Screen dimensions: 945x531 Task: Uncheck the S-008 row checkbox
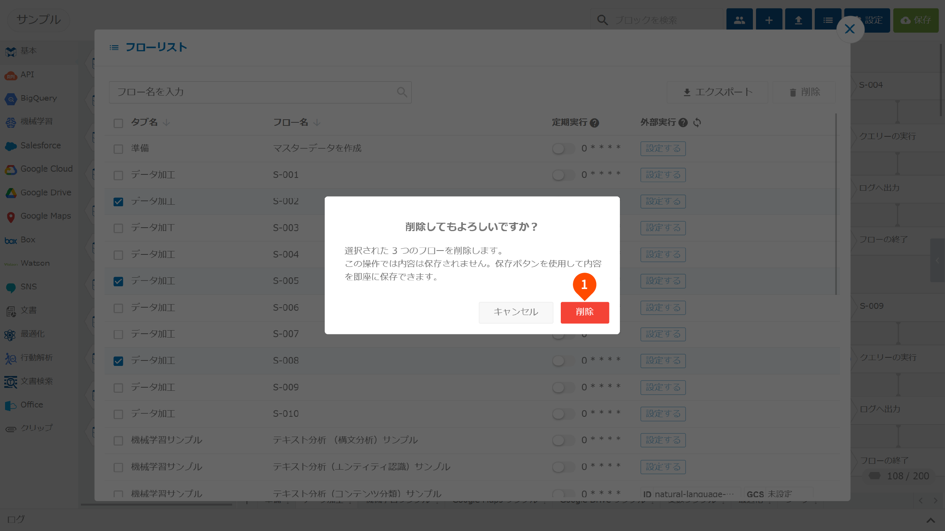tap(118, 361)
